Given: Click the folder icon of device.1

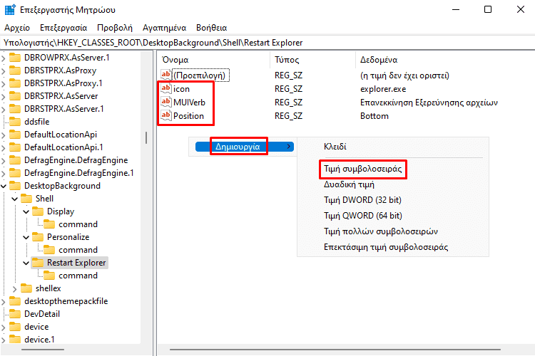Looking at the screenshot, I should pyautogui.click(x=15, y=340).
